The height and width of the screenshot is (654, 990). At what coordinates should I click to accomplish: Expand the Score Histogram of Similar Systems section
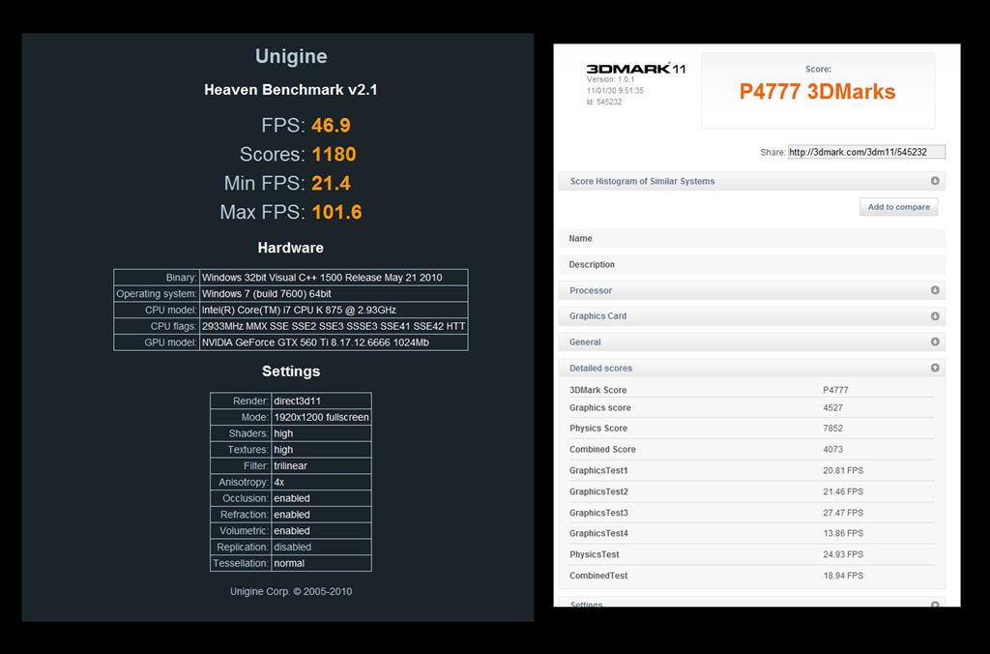[x=642, y=181]
